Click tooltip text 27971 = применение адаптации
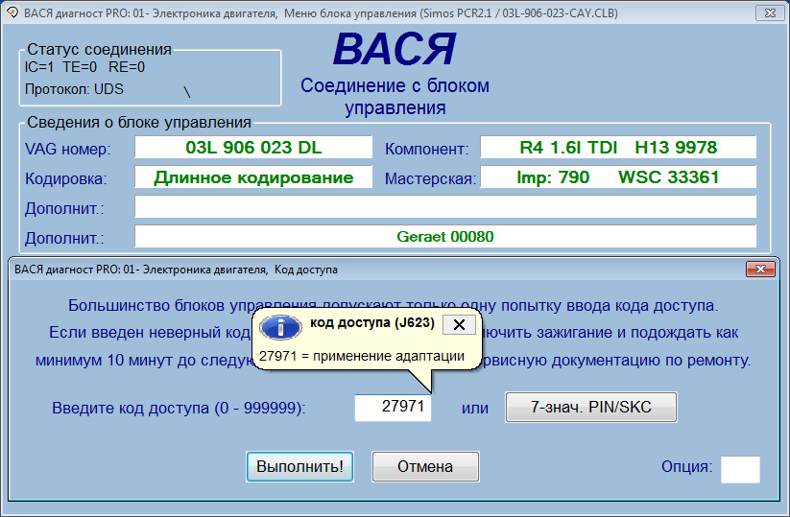This screenshot has width=790, height=517. [x=362, y=356]
